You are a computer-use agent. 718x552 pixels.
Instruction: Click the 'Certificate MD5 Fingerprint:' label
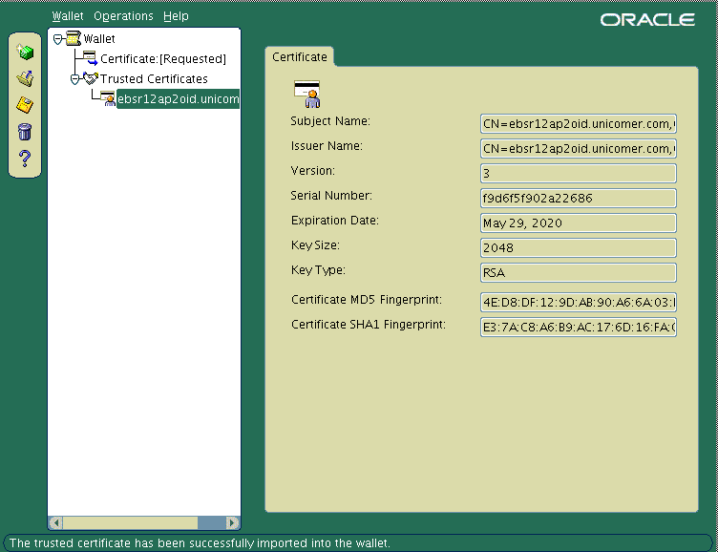[x=367, y=300]
